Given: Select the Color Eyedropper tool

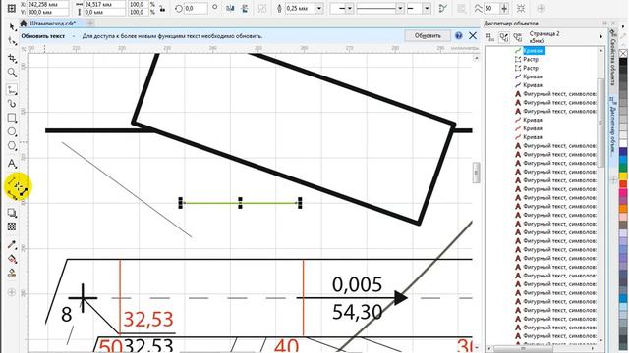Looking at the screenshot, I should point(12,245).
